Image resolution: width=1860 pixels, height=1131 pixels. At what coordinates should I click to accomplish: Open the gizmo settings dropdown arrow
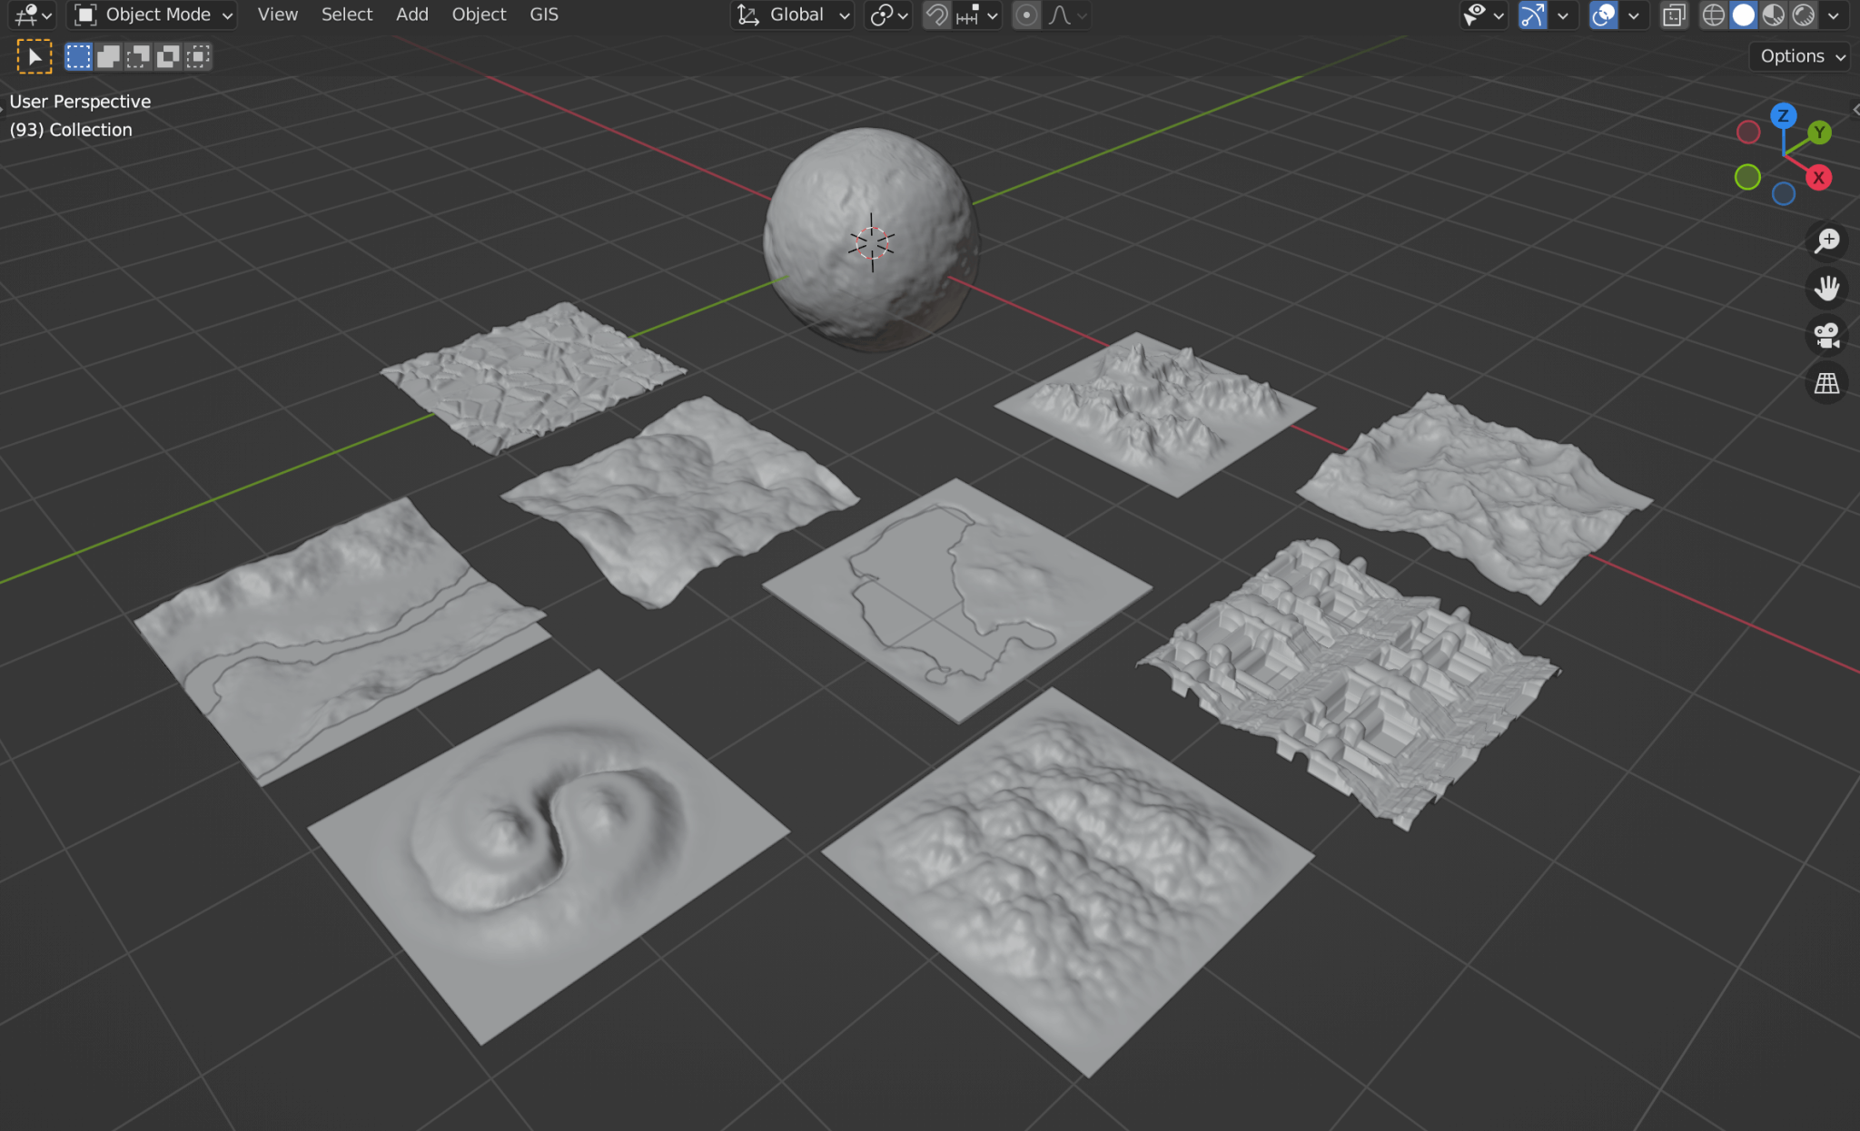1562,15
